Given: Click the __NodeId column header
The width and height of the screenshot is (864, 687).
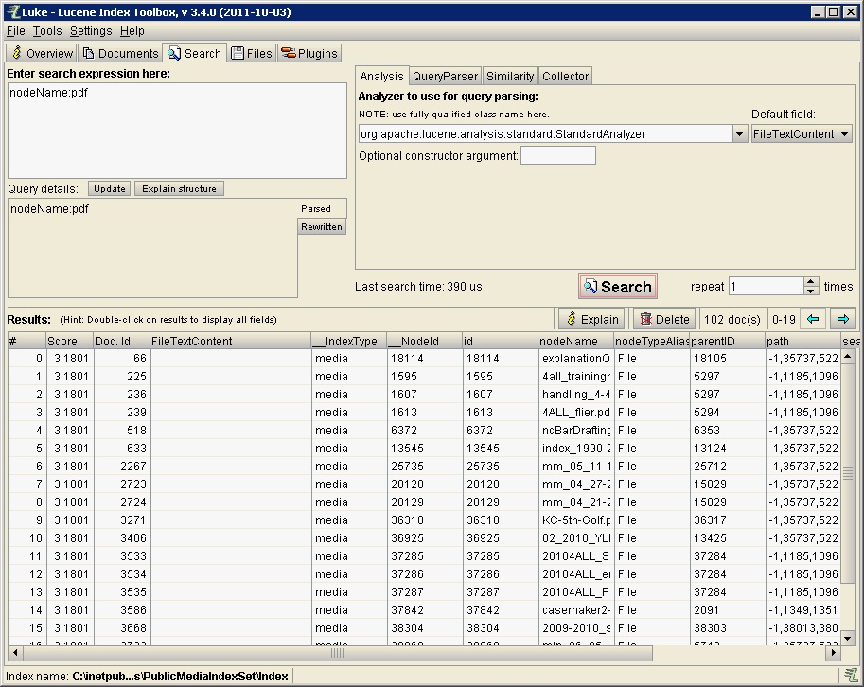Looking at the screenshot, I should click(425, 341).
